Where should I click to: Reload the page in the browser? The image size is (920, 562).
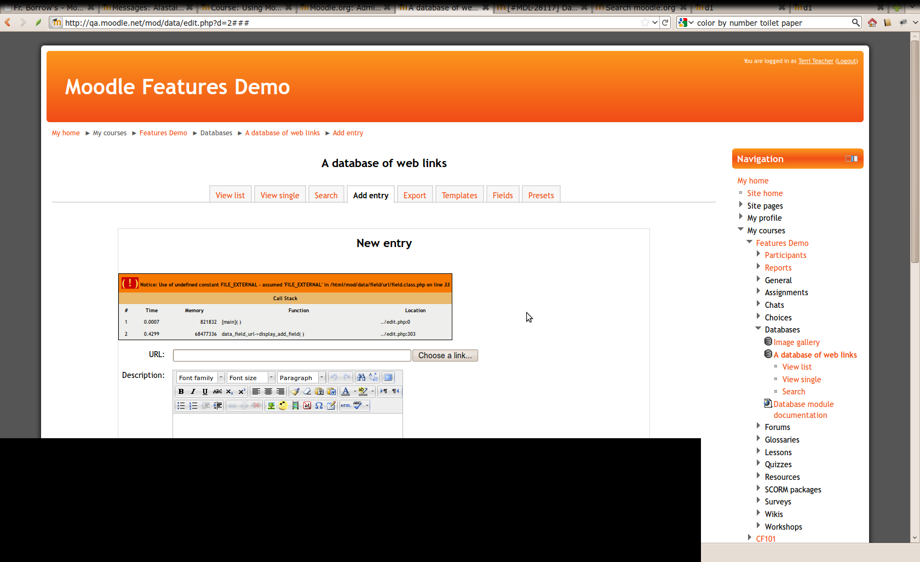click(x=665, y=22)
